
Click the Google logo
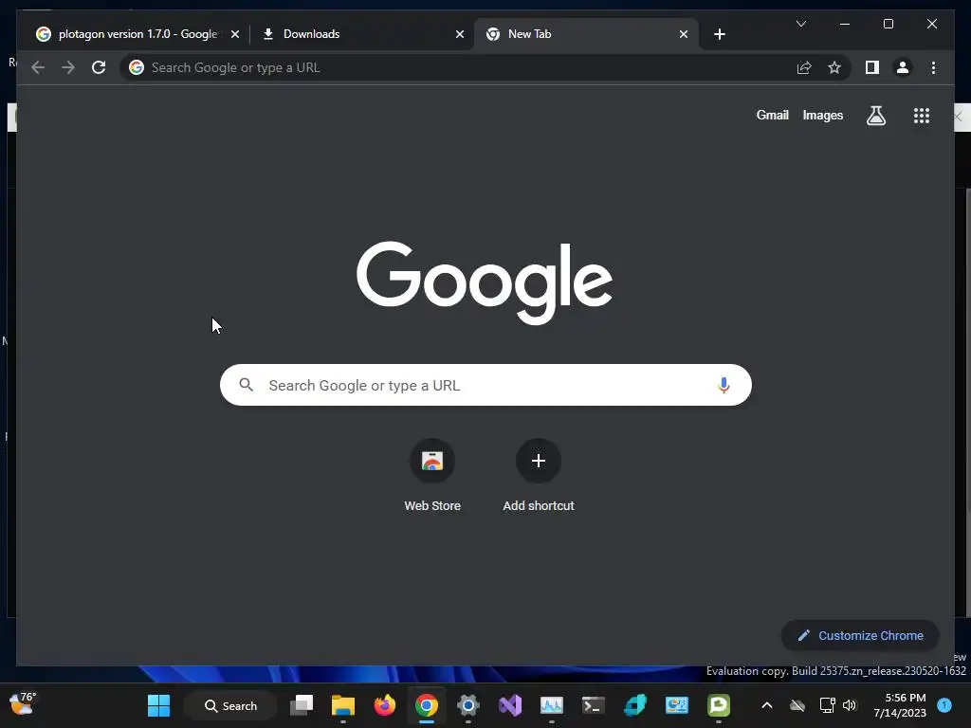(x=485, y=282)
